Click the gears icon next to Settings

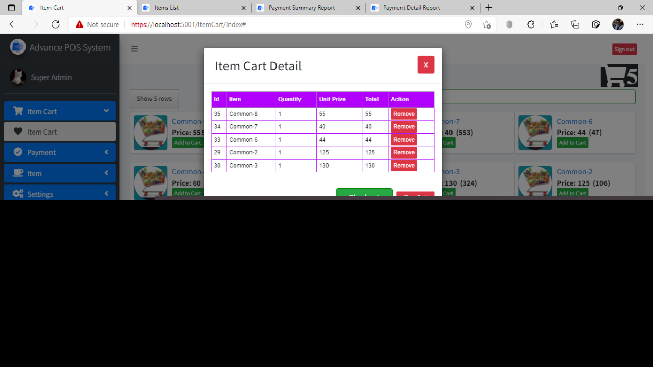click(18, 194)
